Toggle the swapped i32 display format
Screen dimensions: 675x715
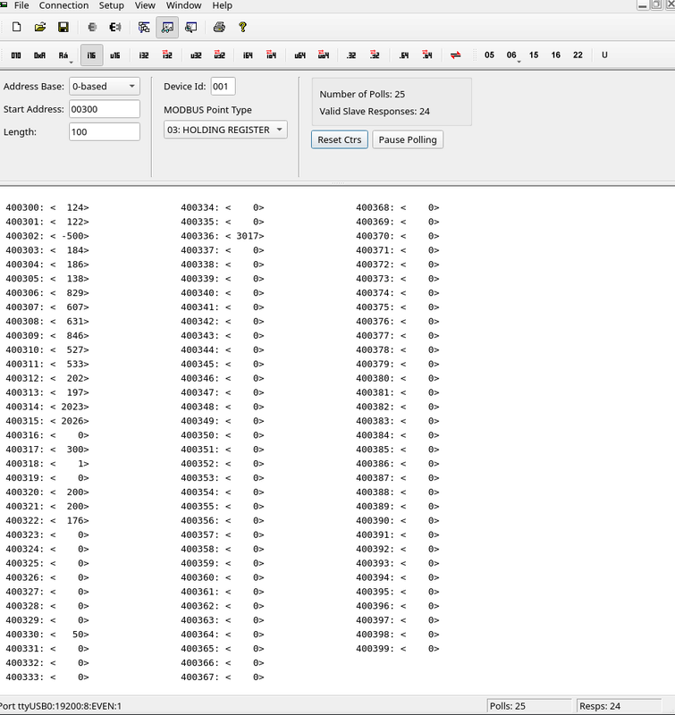(167, 55)
